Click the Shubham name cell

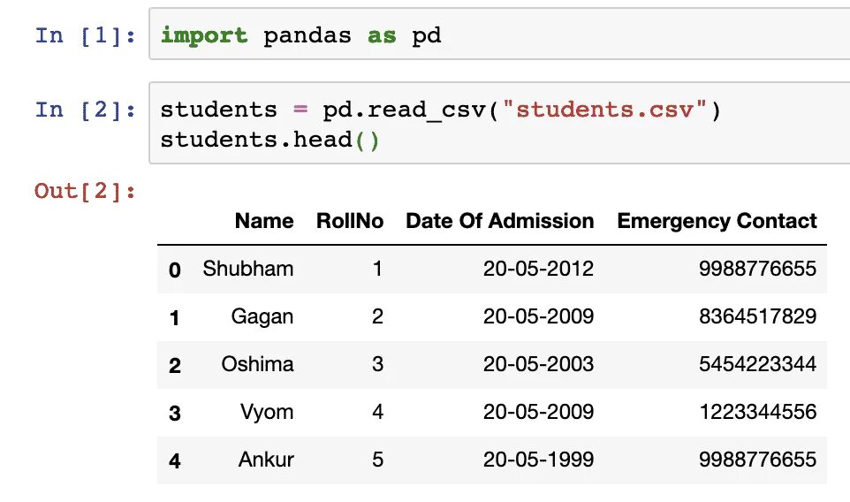click(247, 269)
